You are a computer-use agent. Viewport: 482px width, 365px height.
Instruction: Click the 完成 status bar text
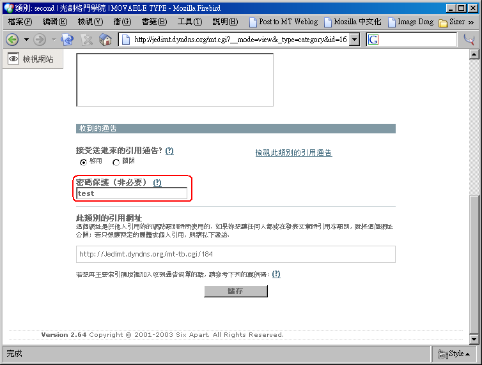(14, 354)
